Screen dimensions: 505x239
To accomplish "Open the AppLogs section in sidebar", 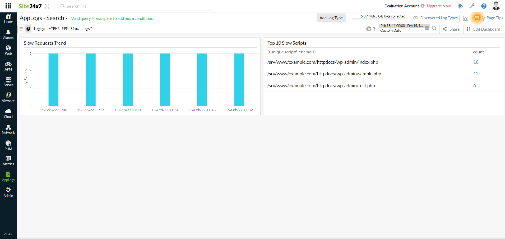I will (x=8, y=176).
